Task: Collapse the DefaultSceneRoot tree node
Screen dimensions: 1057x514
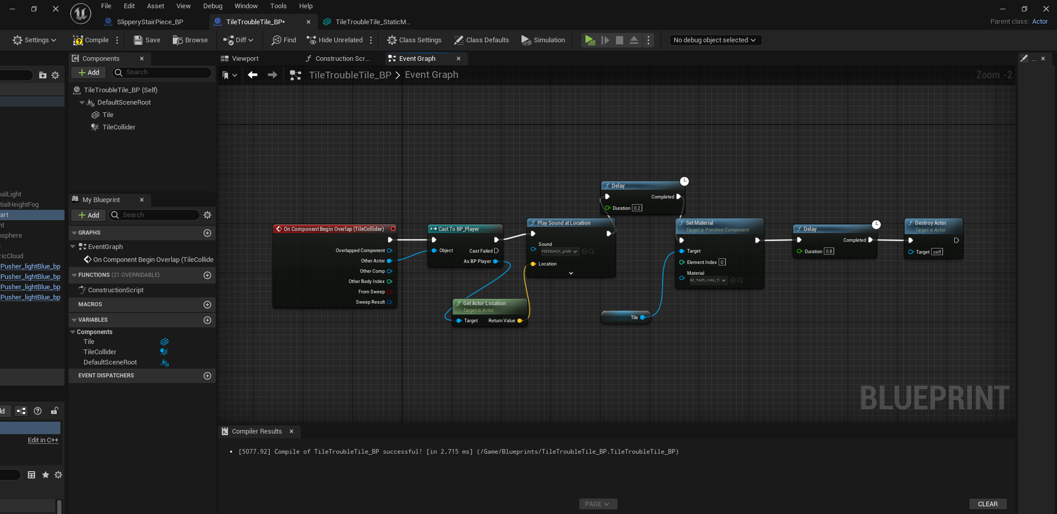Action: [x=82, y=103]
